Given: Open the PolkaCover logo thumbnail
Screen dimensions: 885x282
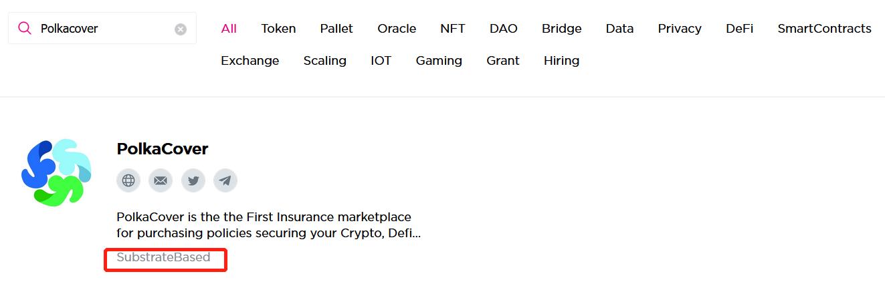Looking at the screenshot, I should coord(56,172).
